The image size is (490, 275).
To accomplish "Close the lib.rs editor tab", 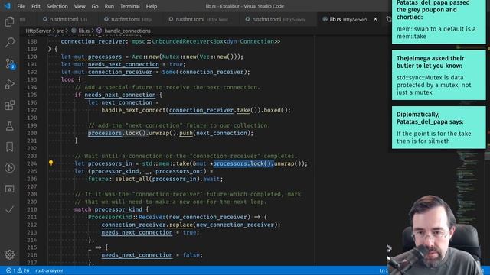I will (x=375, y=19).
